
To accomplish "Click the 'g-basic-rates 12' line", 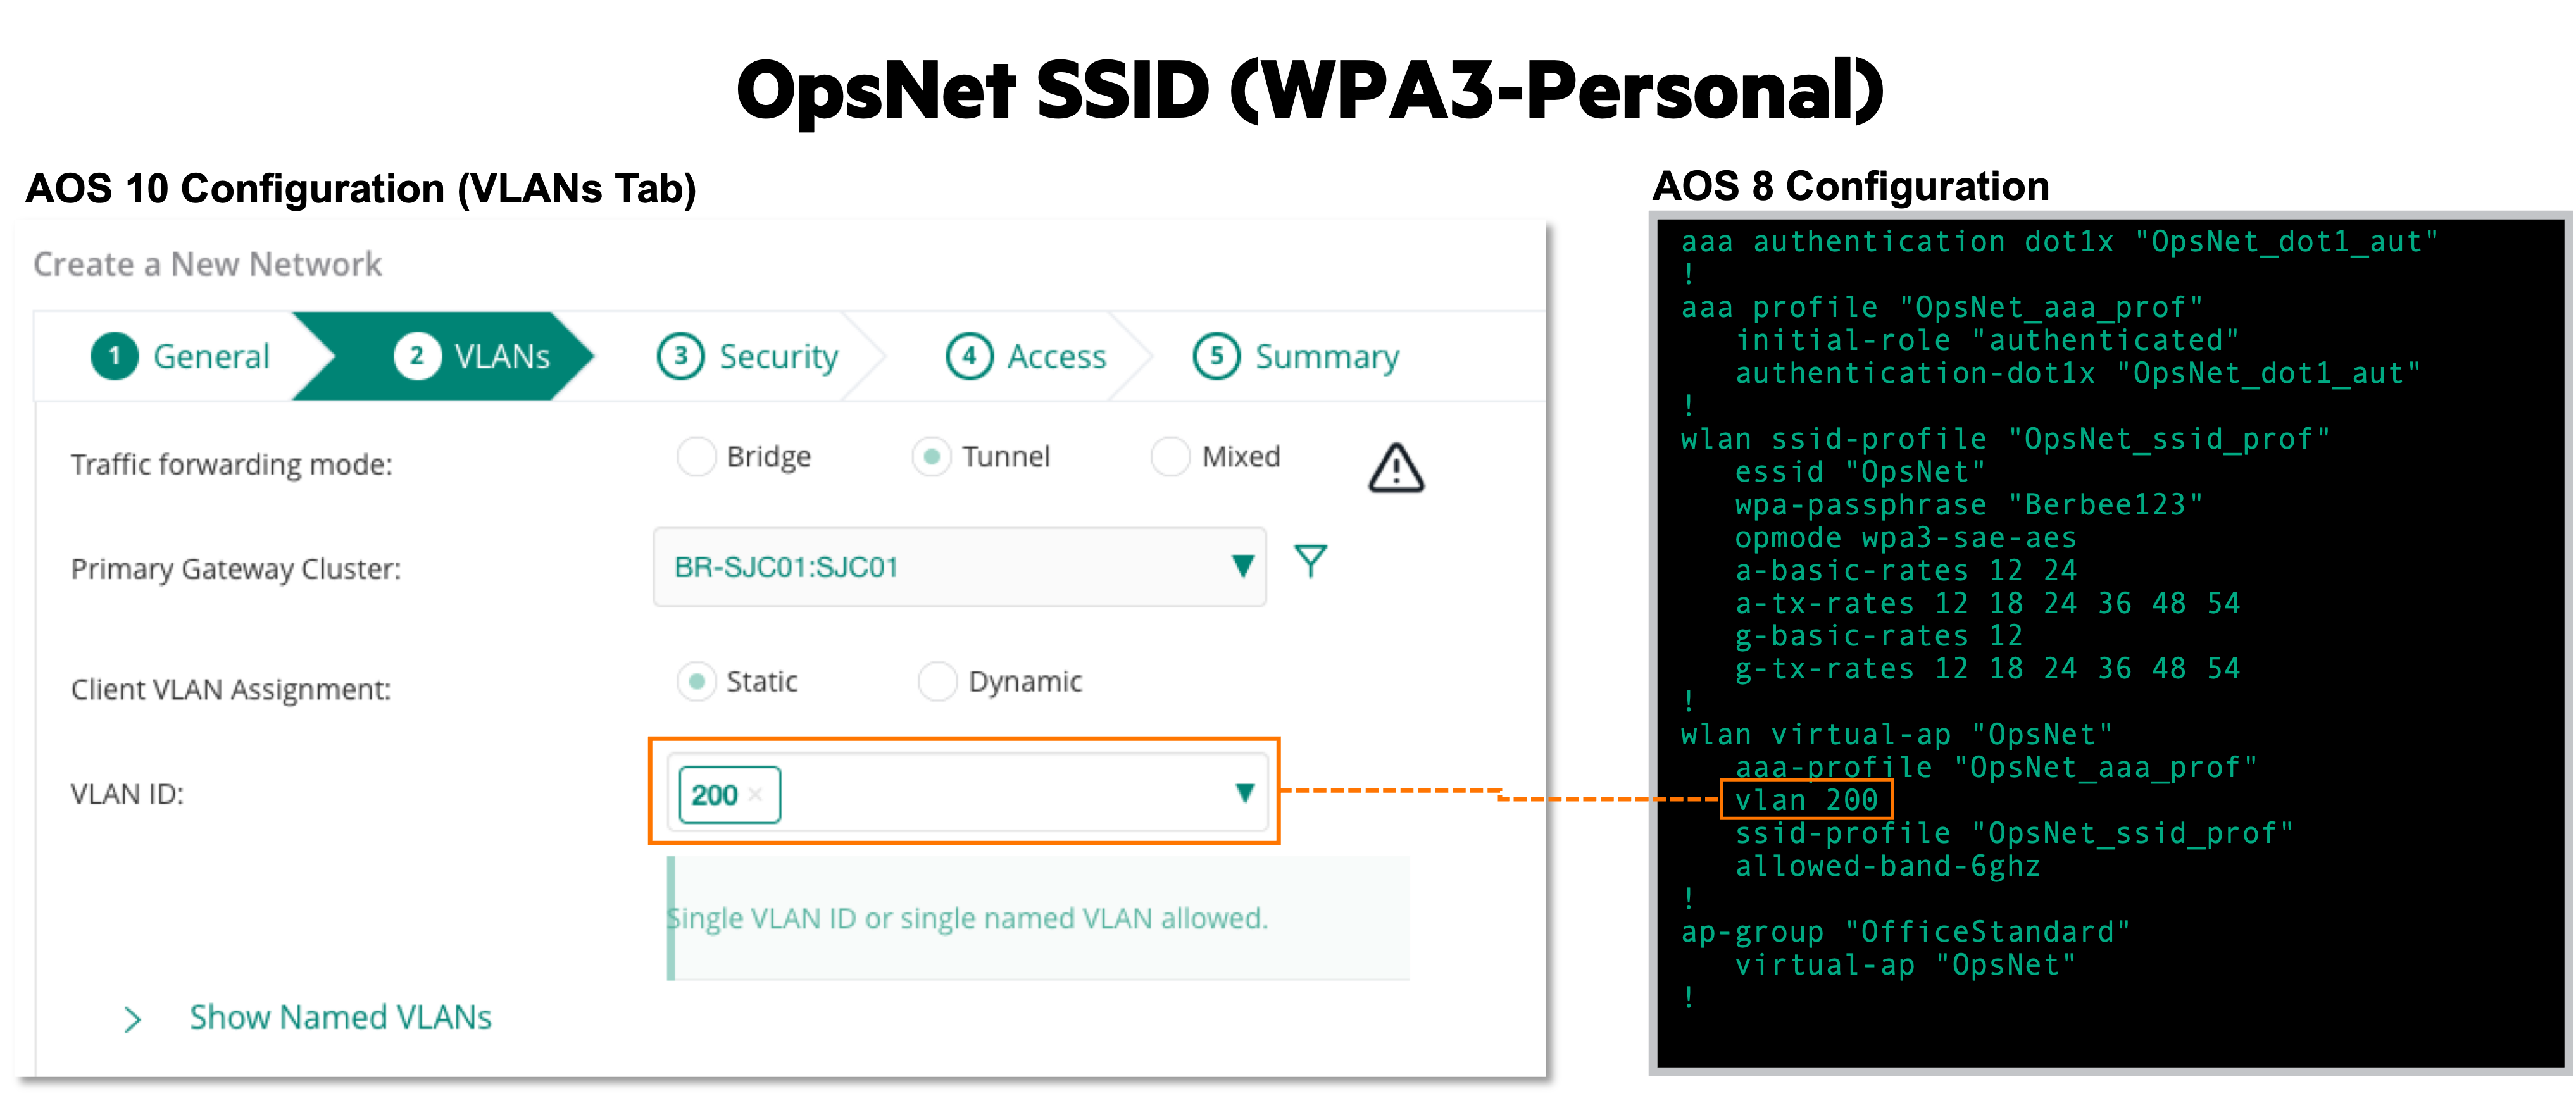I will [x=1878, y=636].
